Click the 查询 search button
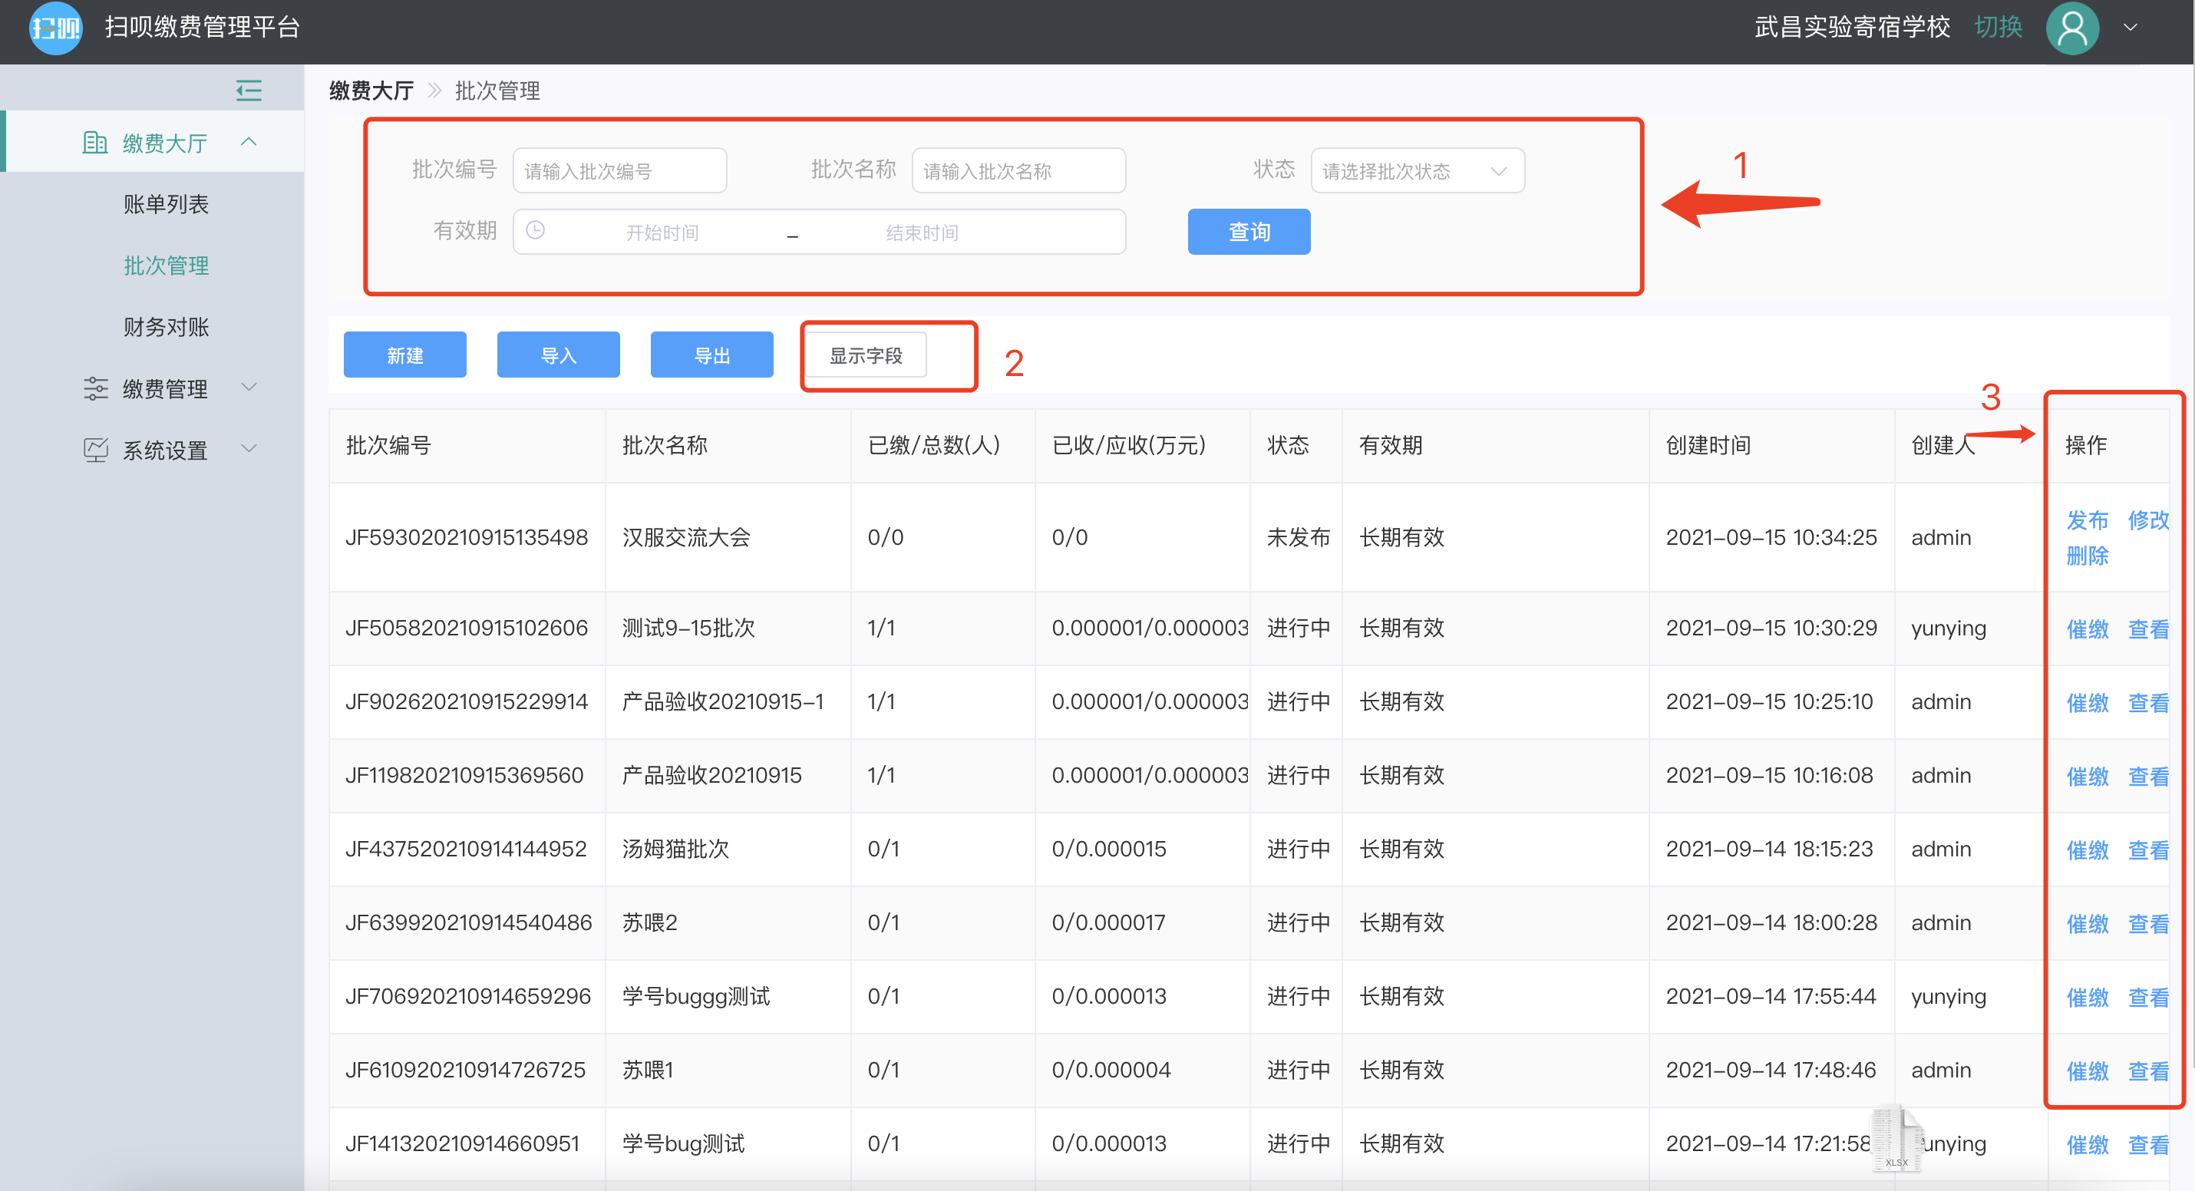The image size is (2195, 1191). coord(1249,232)
